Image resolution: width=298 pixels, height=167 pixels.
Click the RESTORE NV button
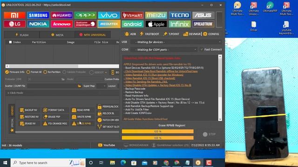(x=29, y=117)
